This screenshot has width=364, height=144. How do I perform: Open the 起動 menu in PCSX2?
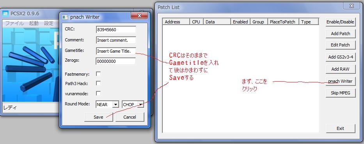click(34, 23)
